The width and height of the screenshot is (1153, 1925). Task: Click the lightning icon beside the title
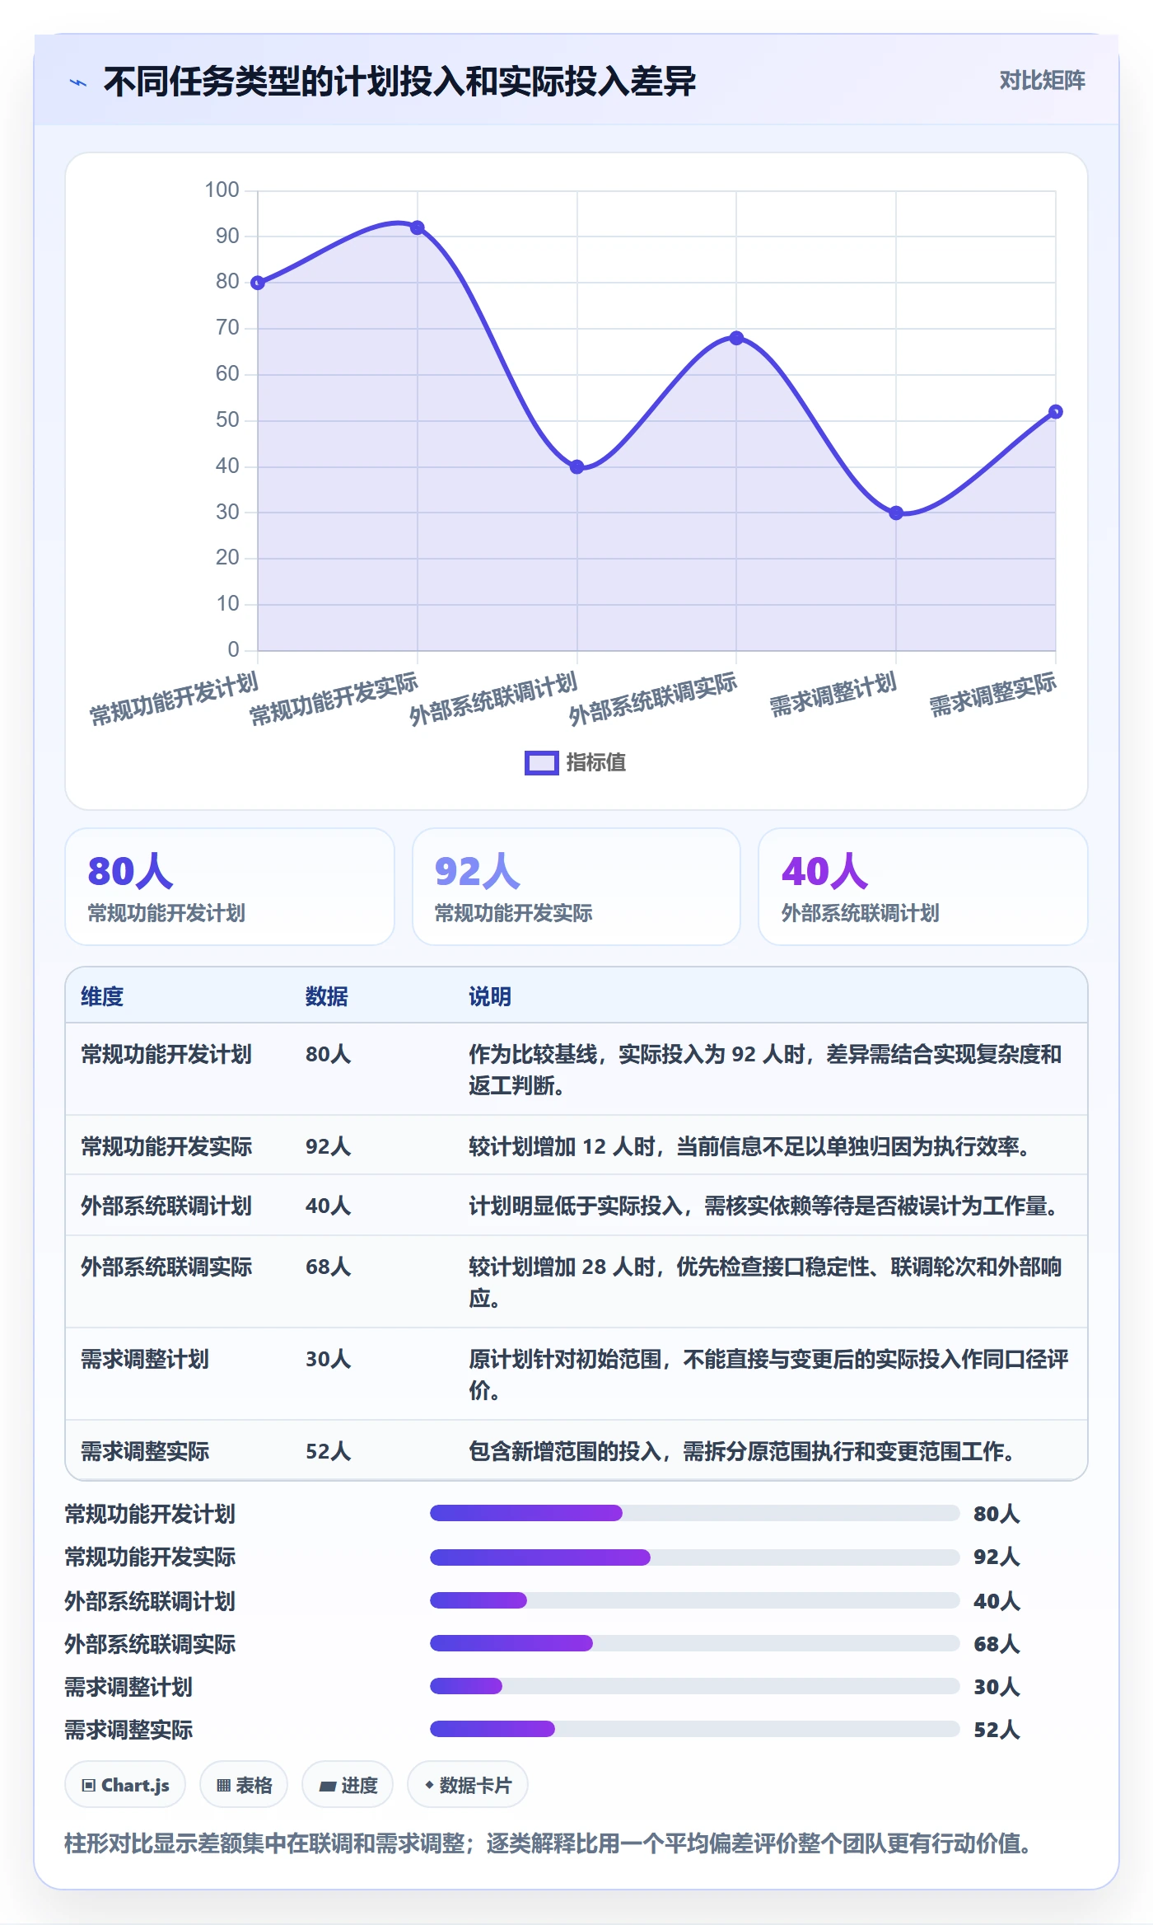point(78,82)
